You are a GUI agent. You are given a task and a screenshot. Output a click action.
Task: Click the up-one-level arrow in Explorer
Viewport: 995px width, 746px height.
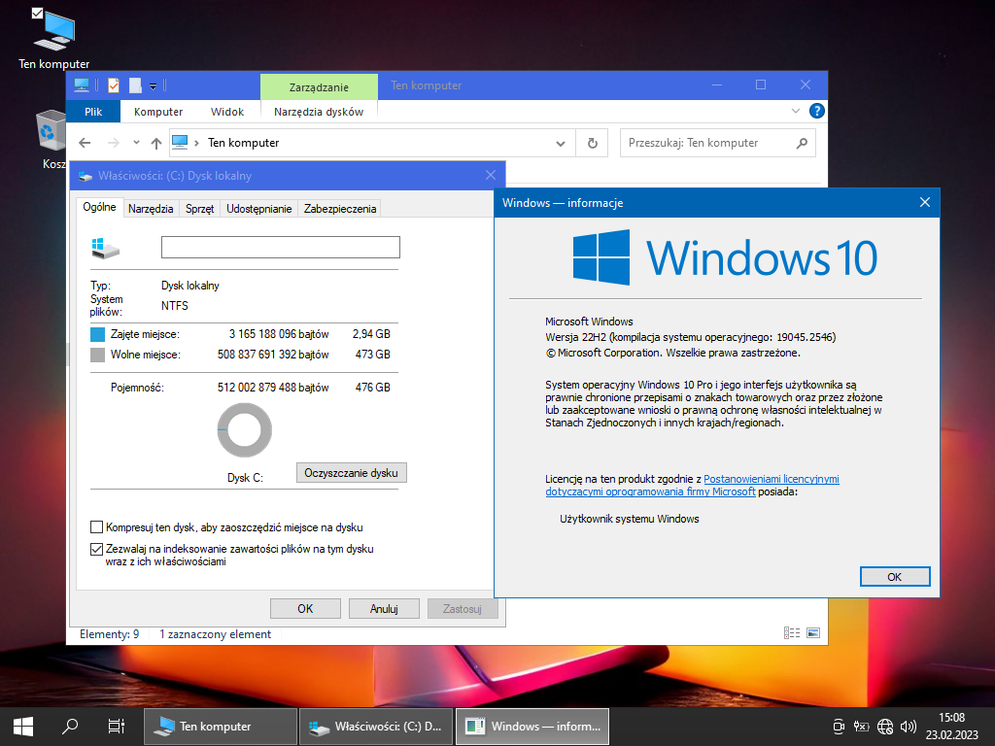point(156,143)
